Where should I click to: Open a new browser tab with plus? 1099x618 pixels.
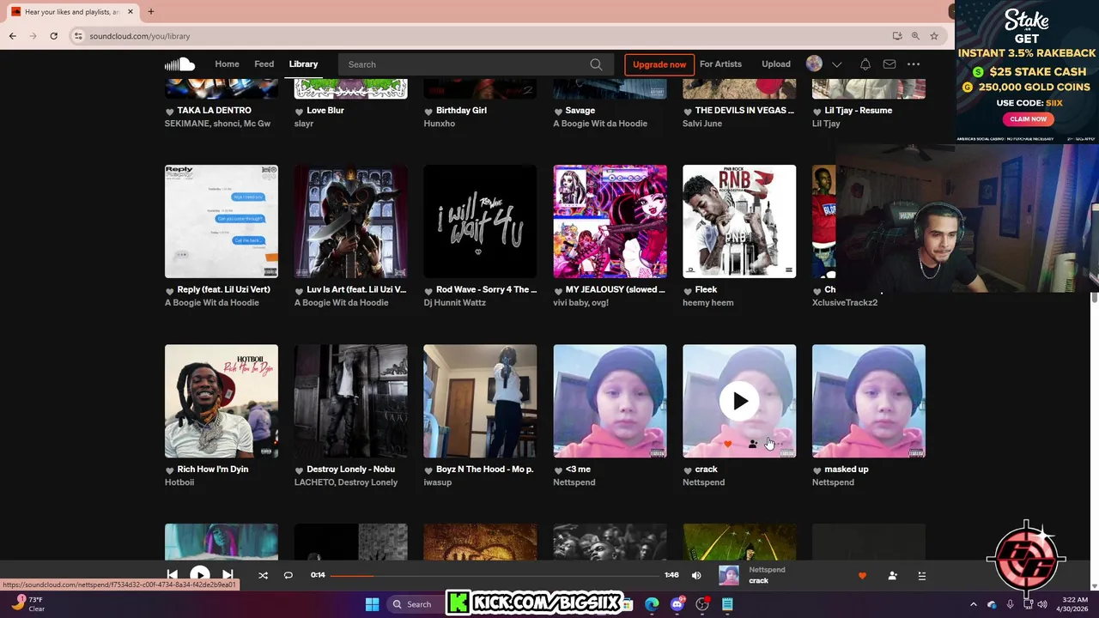(x=150, y=12)
